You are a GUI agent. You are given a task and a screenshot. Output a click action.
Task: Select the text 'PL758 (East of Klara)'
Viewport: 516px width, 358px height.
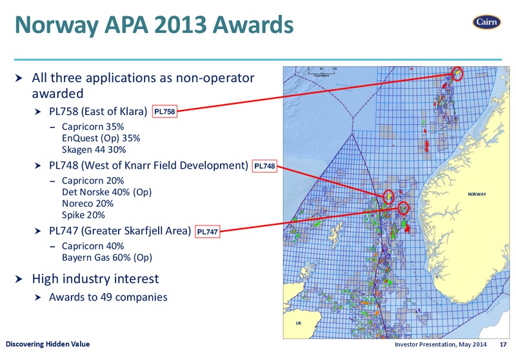click(x=98, y=111)
